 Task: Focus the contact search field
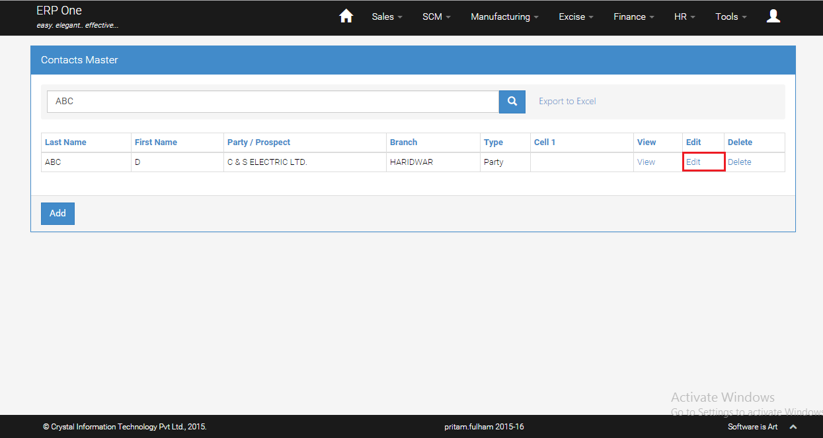click(x=272, y=102)
